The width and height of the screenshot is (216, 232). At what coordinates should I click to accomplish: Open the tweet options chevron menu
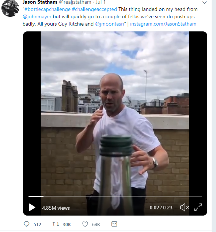pos(204,3)
